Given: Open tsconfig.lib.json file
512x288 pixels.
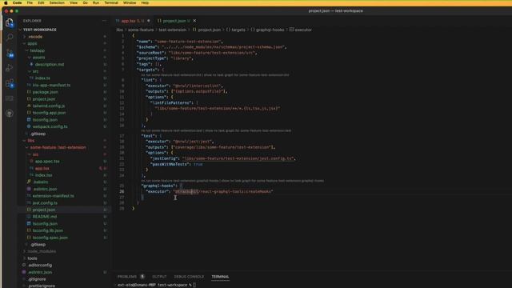Looking at the screenshot, I should [48, 230].
